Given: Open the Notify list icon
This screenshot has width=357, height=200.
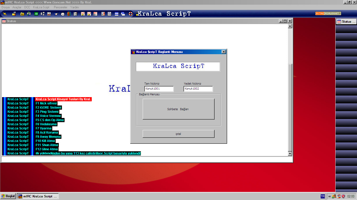Looking at the screenshot, I should tap(103, 14).
